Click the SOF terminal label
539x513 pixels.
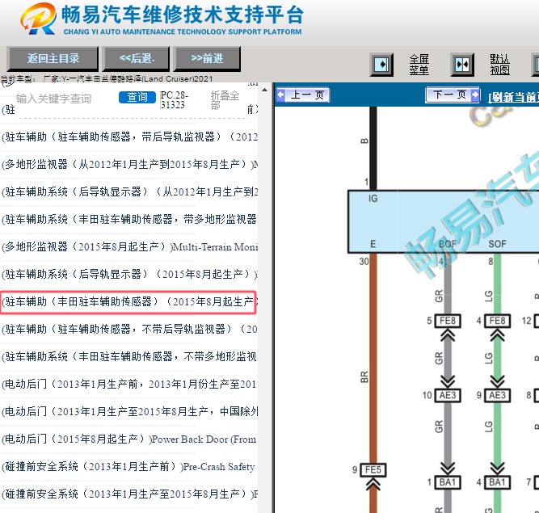(497, 244)
